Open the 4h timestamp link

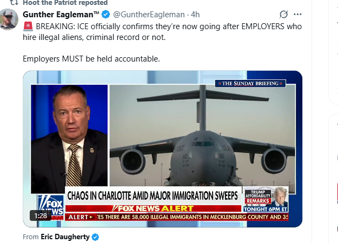(x=196, y=14)
